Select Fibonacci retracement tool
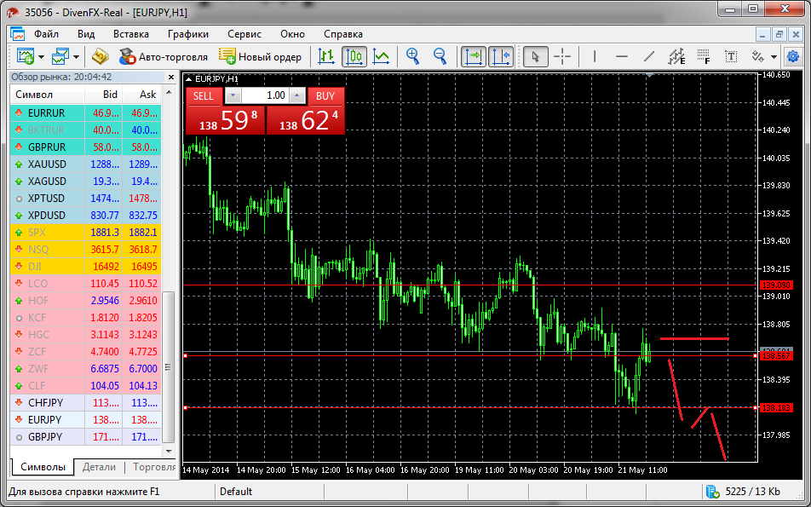 tap(704, 56)
